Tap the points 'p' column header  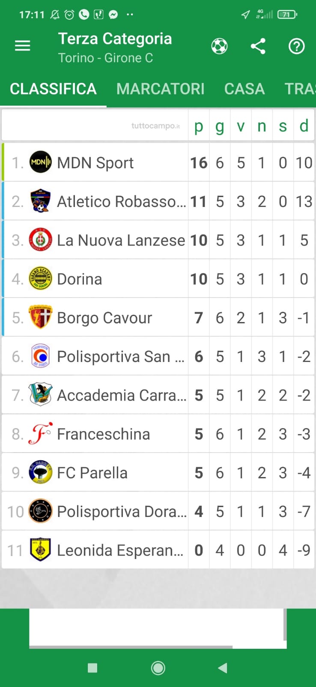pyautogui.click(x=199, y=126)
